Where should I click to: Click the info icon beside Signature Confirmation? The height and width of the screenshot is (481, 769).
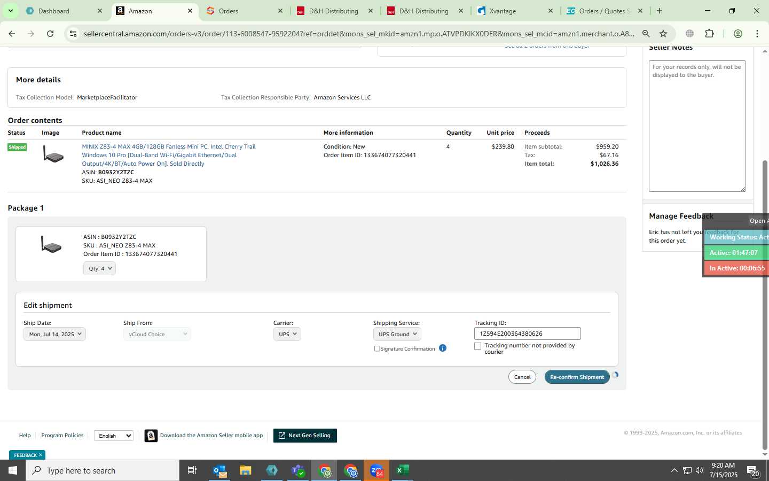pyautogui.click(x=443, y=348)
